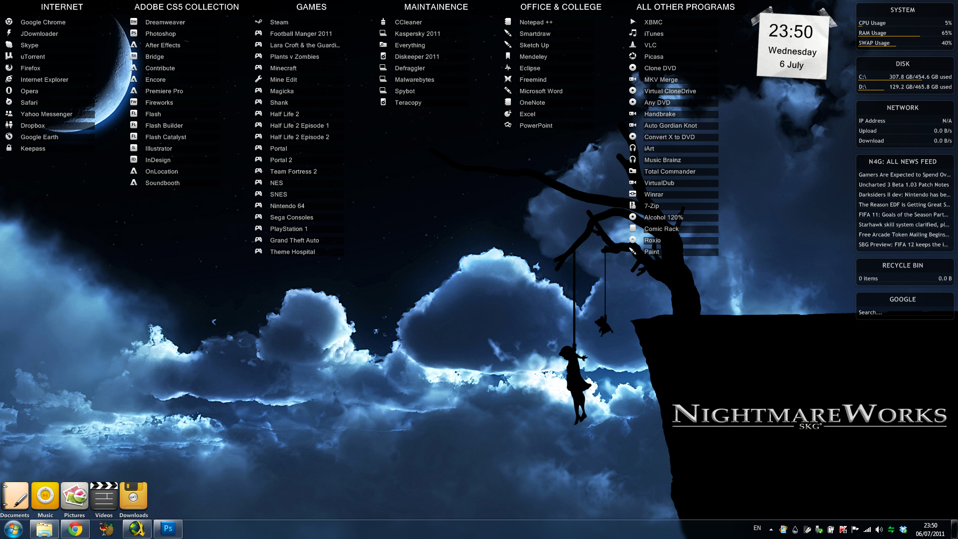Viewport: 958px width, 539px height.
Task: Click the RAM Usage bar
Action: coord(905,33)
